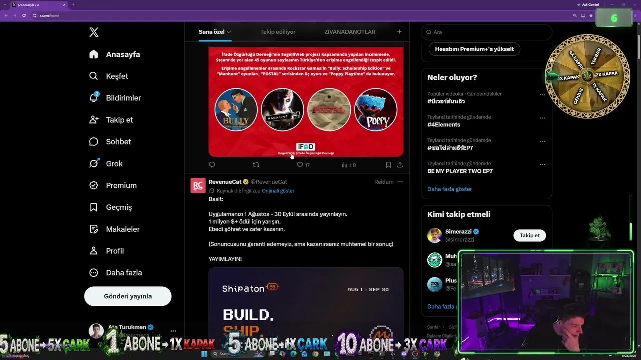Open the RevenueCat account name link

click(x=225, y=182)
